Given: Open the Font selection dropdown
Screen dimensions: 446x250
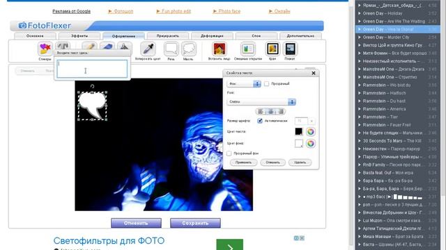Looking at the screenshot, I should (261, 102).
